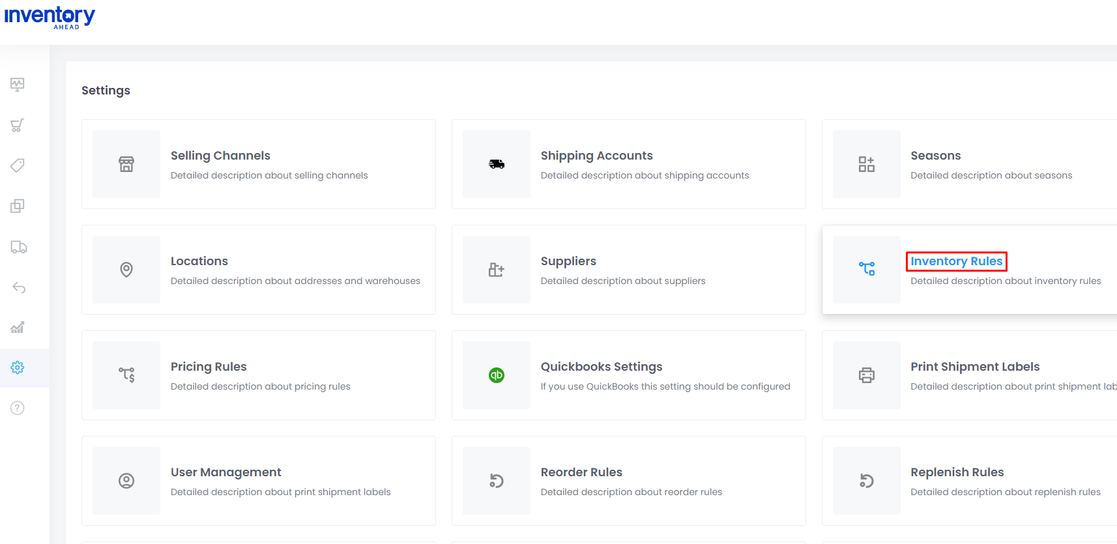Viewport: 1117px width, 544px height.
Task: Open Print Shipment Labels title
Action: (x=975, y=367)
